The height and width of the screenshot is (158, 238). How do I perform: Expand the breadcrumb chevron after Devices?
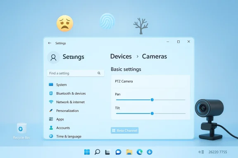(x=137, y=56)
